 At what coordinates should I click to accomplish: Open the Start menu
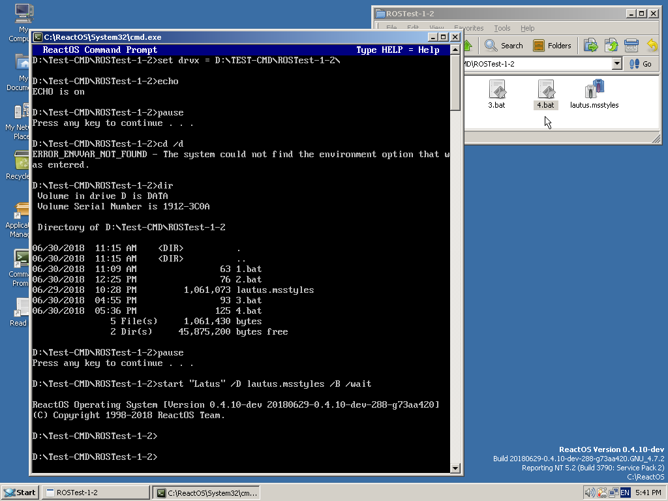(x=20, y=493)
